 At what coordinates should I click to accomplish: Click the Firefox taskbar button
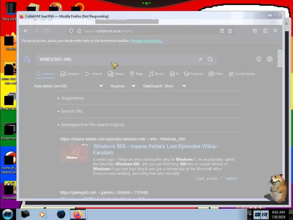78,214
